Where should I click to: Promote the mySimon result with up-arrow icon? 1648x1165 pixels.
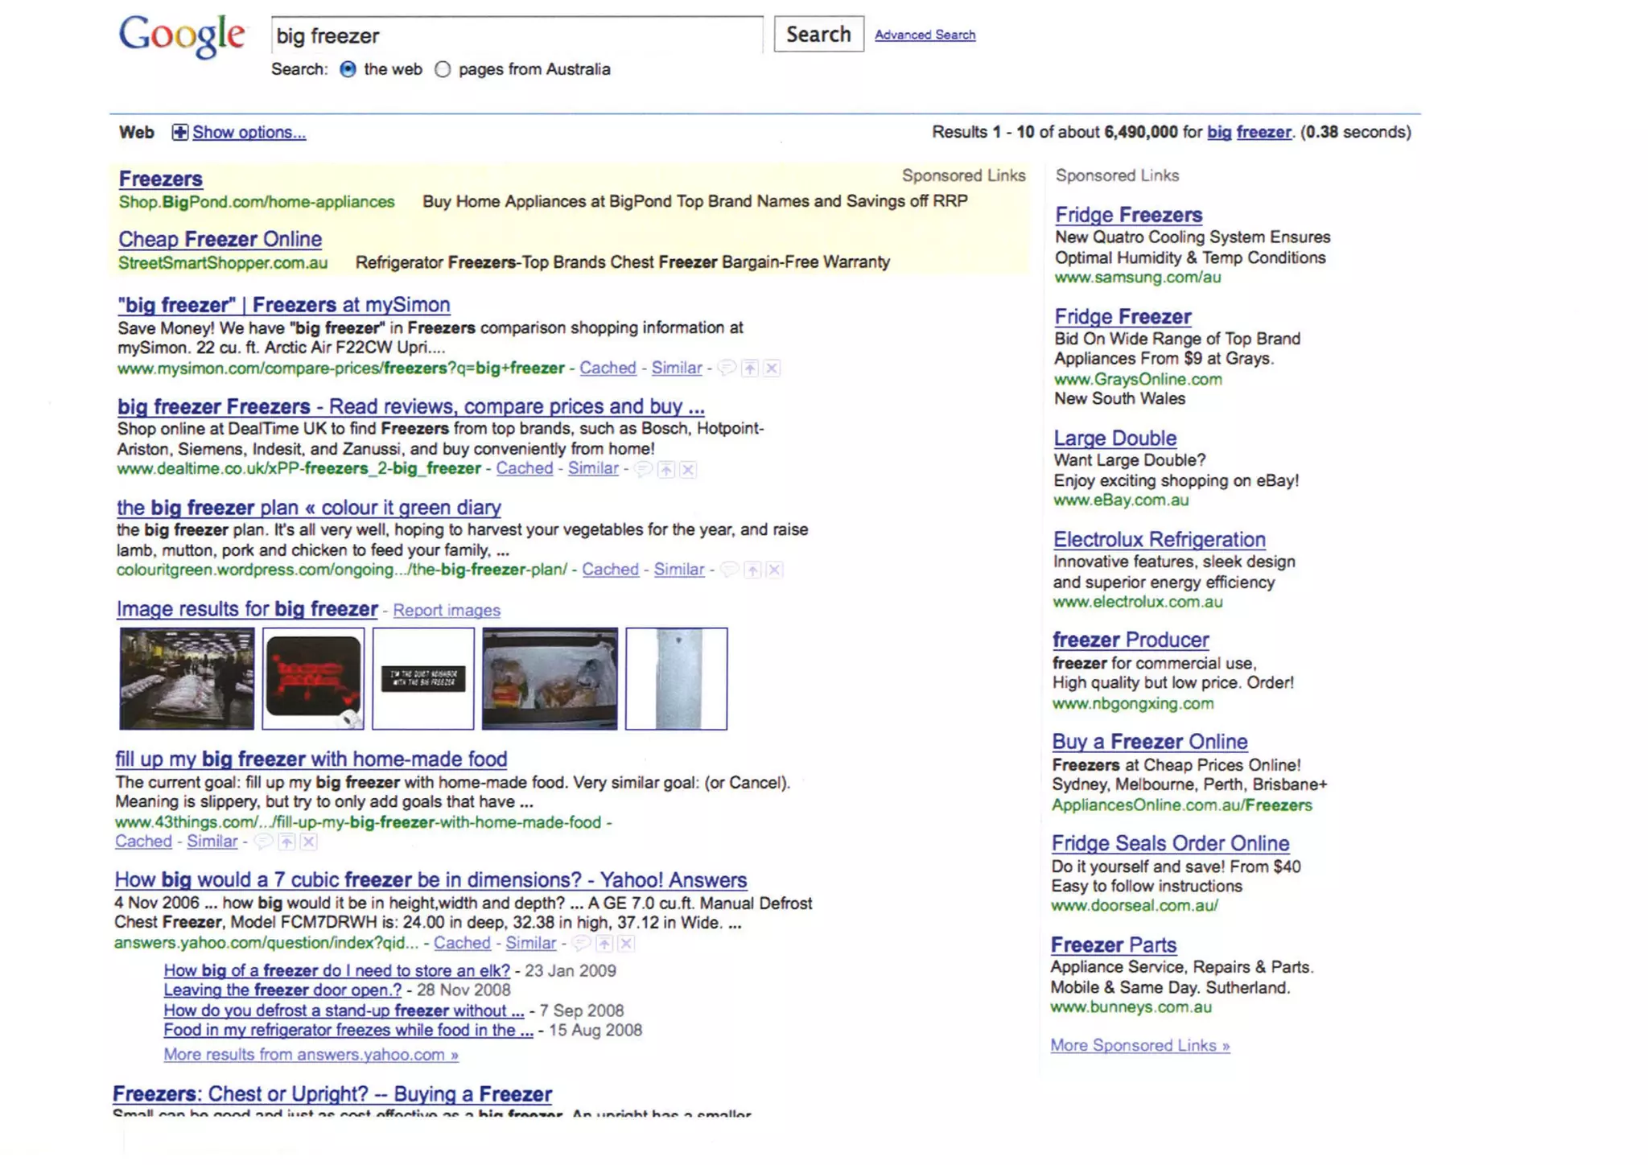pos(750,368)
